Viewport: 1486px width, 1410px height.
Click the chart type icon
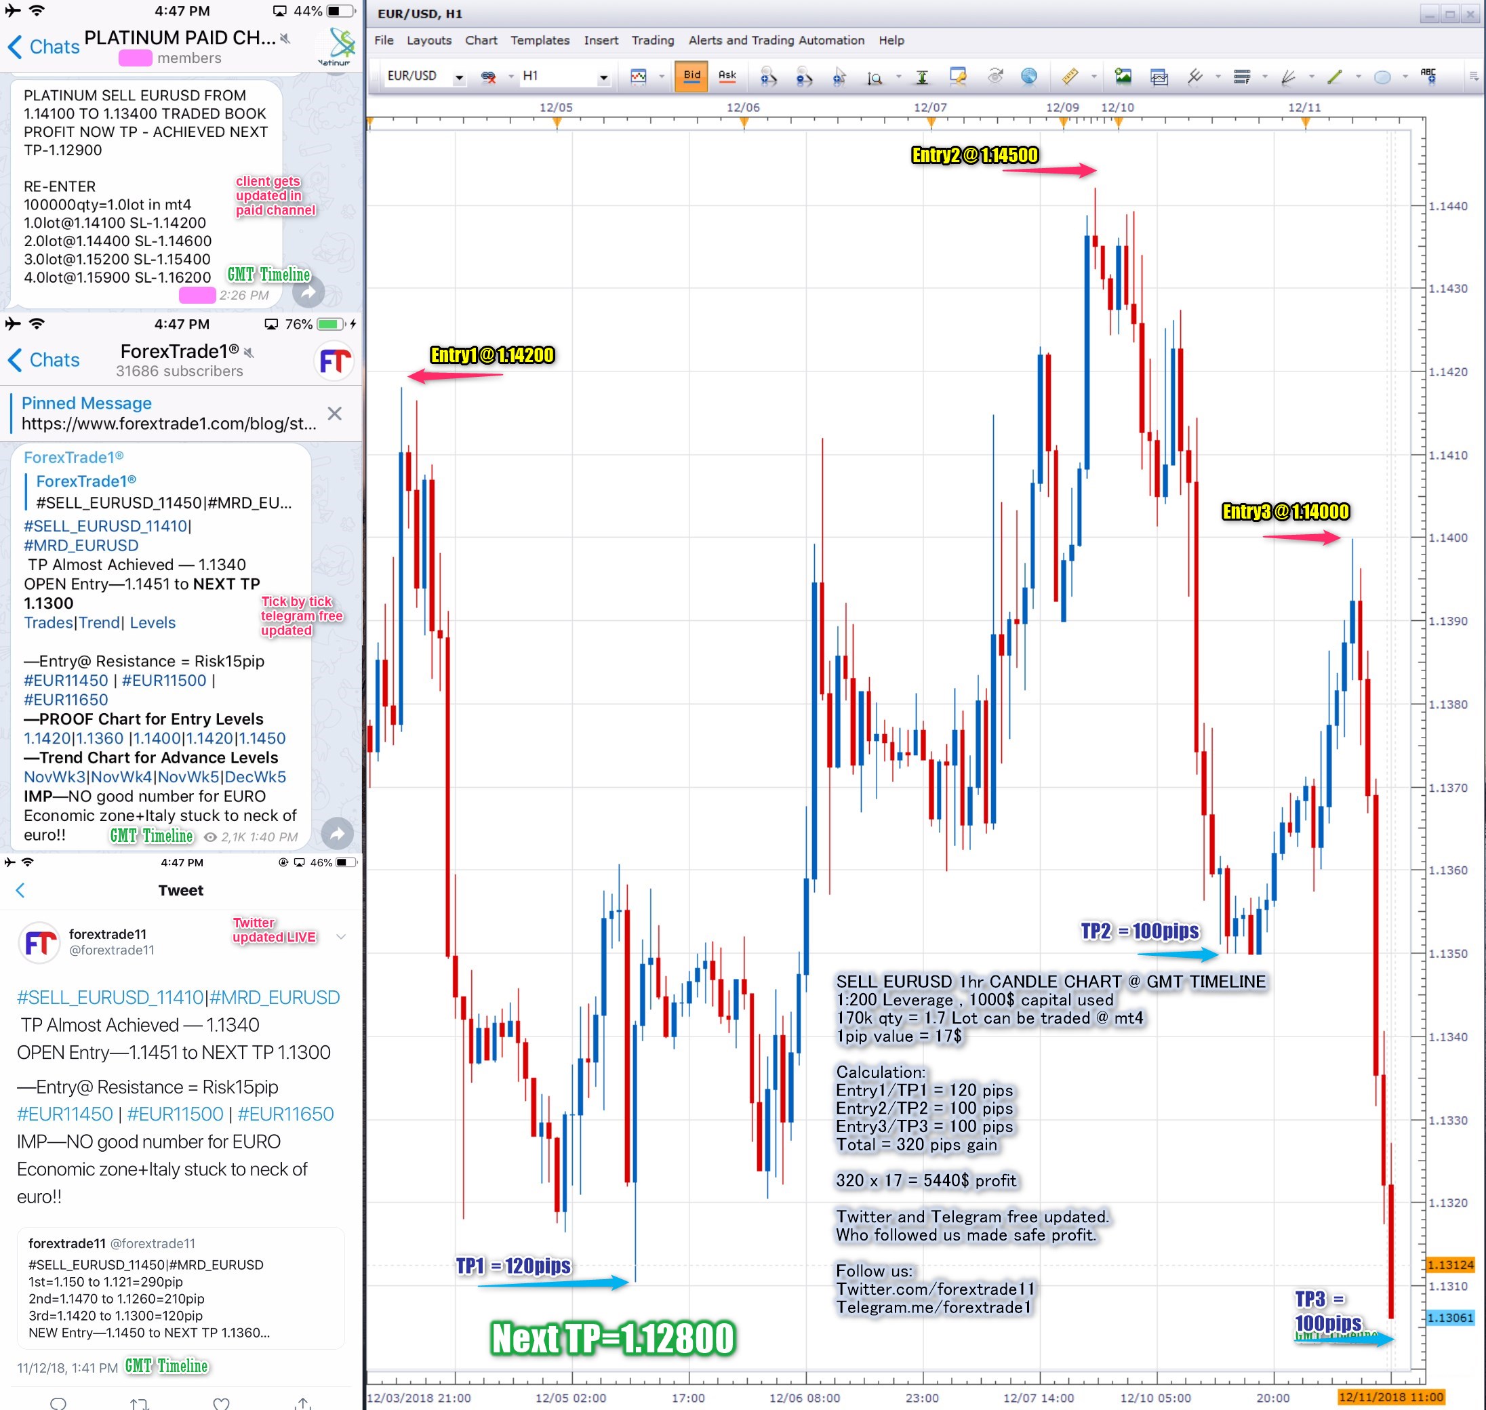coord(638,77)
